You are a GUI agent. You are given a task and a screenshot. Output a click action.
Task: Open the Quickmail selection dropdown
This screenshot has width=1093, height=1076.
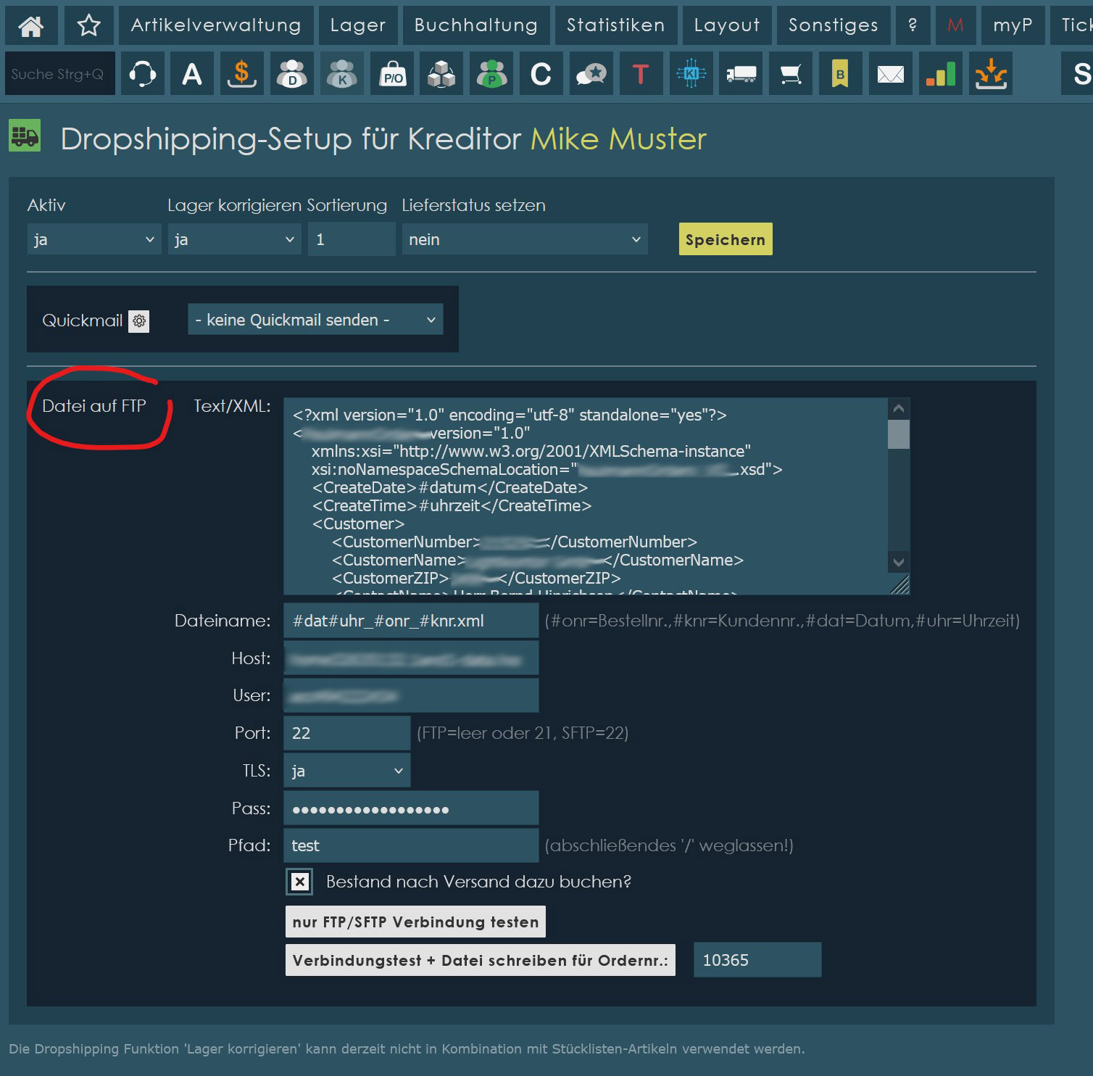[x=315, y=320]
